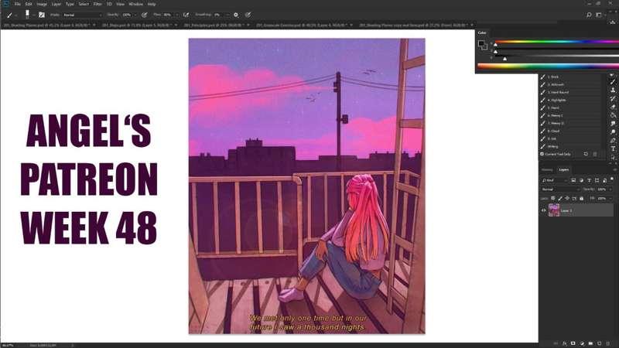Switch to the History panel tab
Screen dimensions: 619x348
[547, 169]
